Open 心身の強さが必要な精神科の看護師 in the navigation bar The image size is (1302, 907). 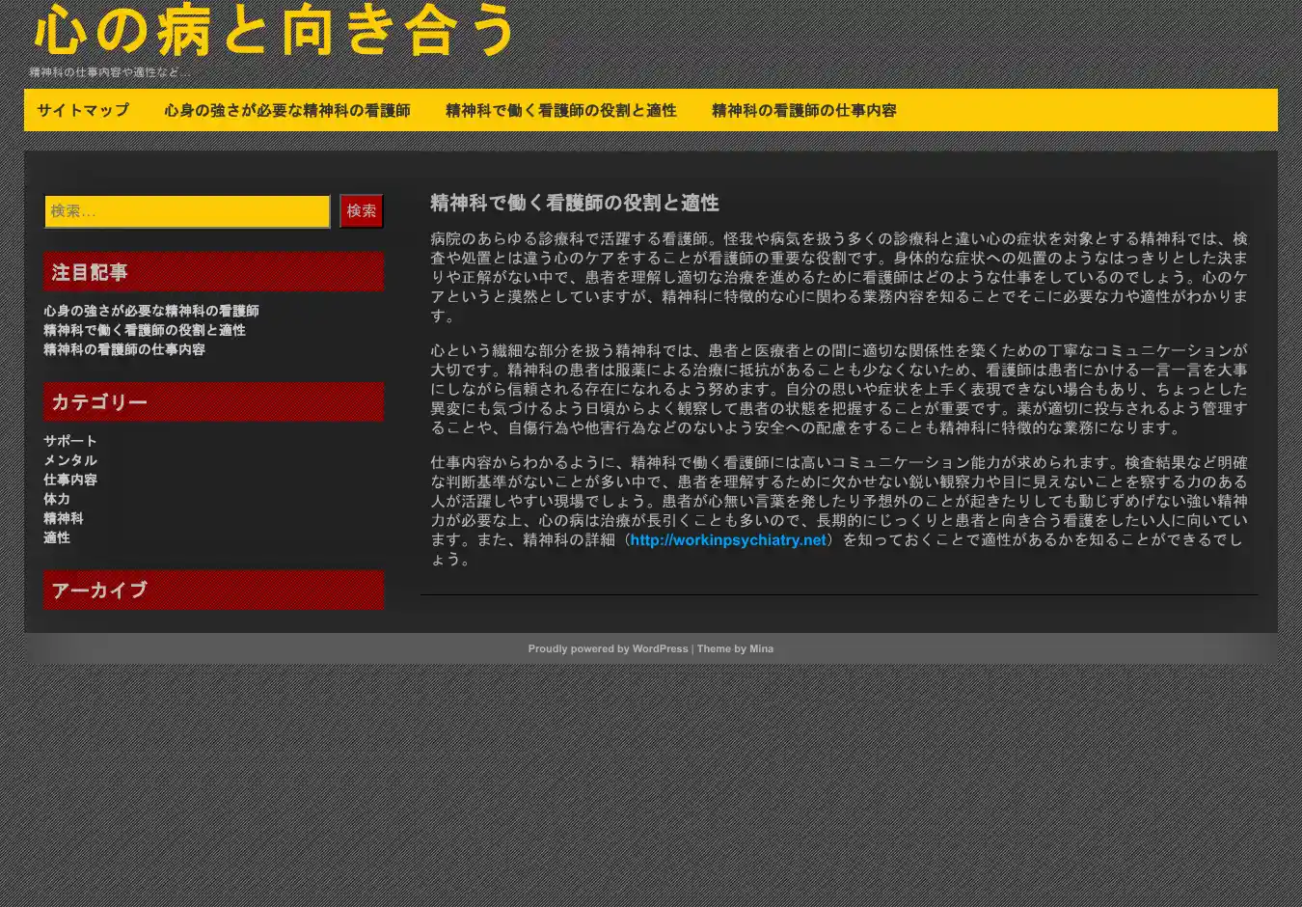click(x=286, y=110)
